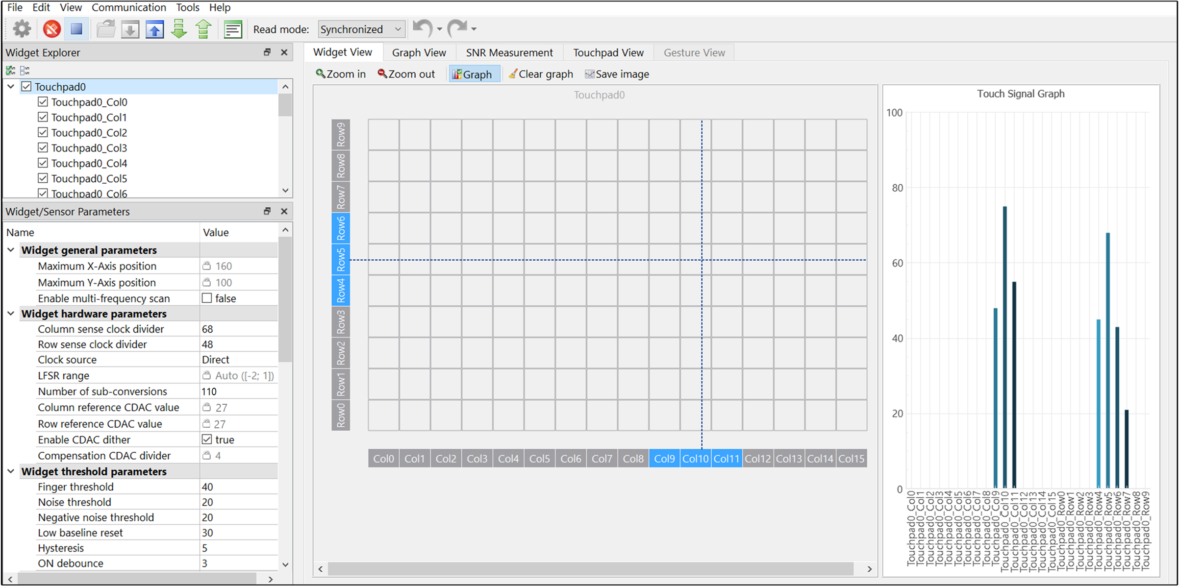Click the undo arrow icon
Viewport: 1179px width, 586px height.
tap(423, 28)
